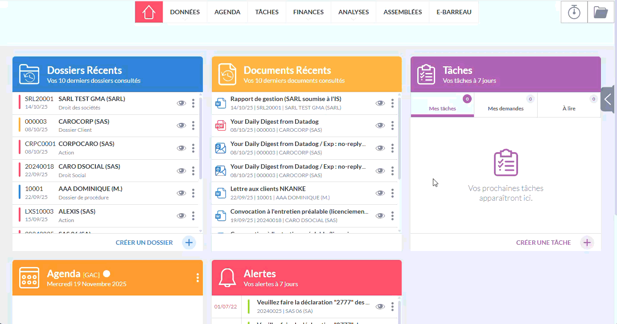Image resolution: width=617 pixels, height=324 pixels.
Task: Expand the right side panel arrow
Action: coord(609,99)
